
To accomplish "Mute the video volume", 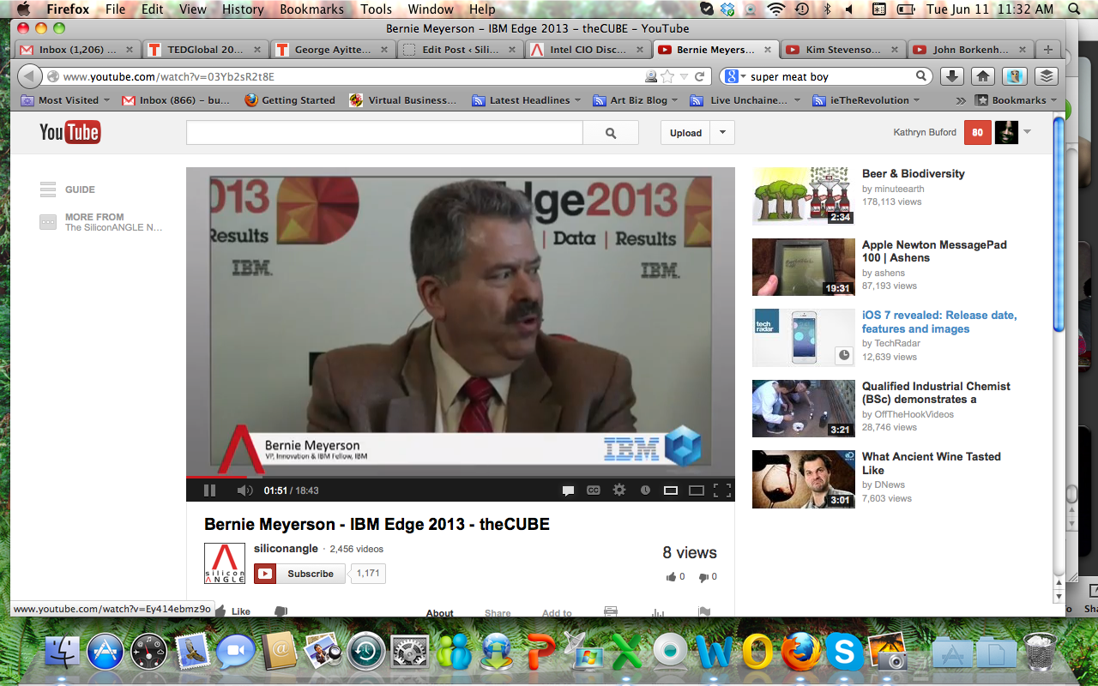I will [244, 490].
